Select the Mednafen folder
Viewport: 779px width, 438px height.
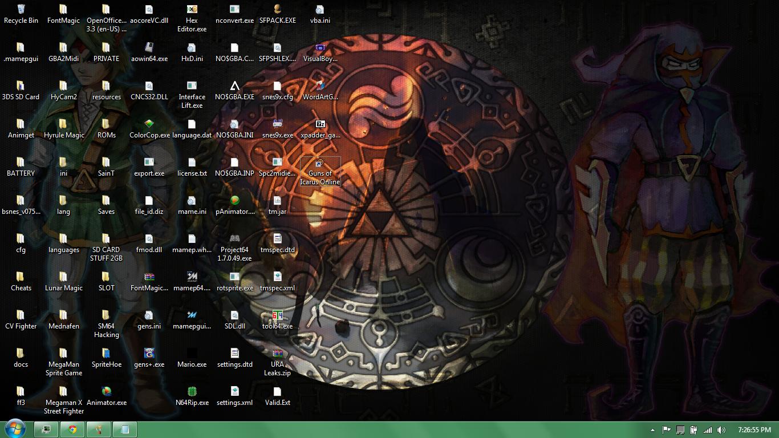click(63, 321)
